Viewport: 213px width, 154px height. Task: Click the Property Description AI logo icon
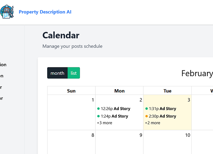pyautogui.click(x=7, y=12)
